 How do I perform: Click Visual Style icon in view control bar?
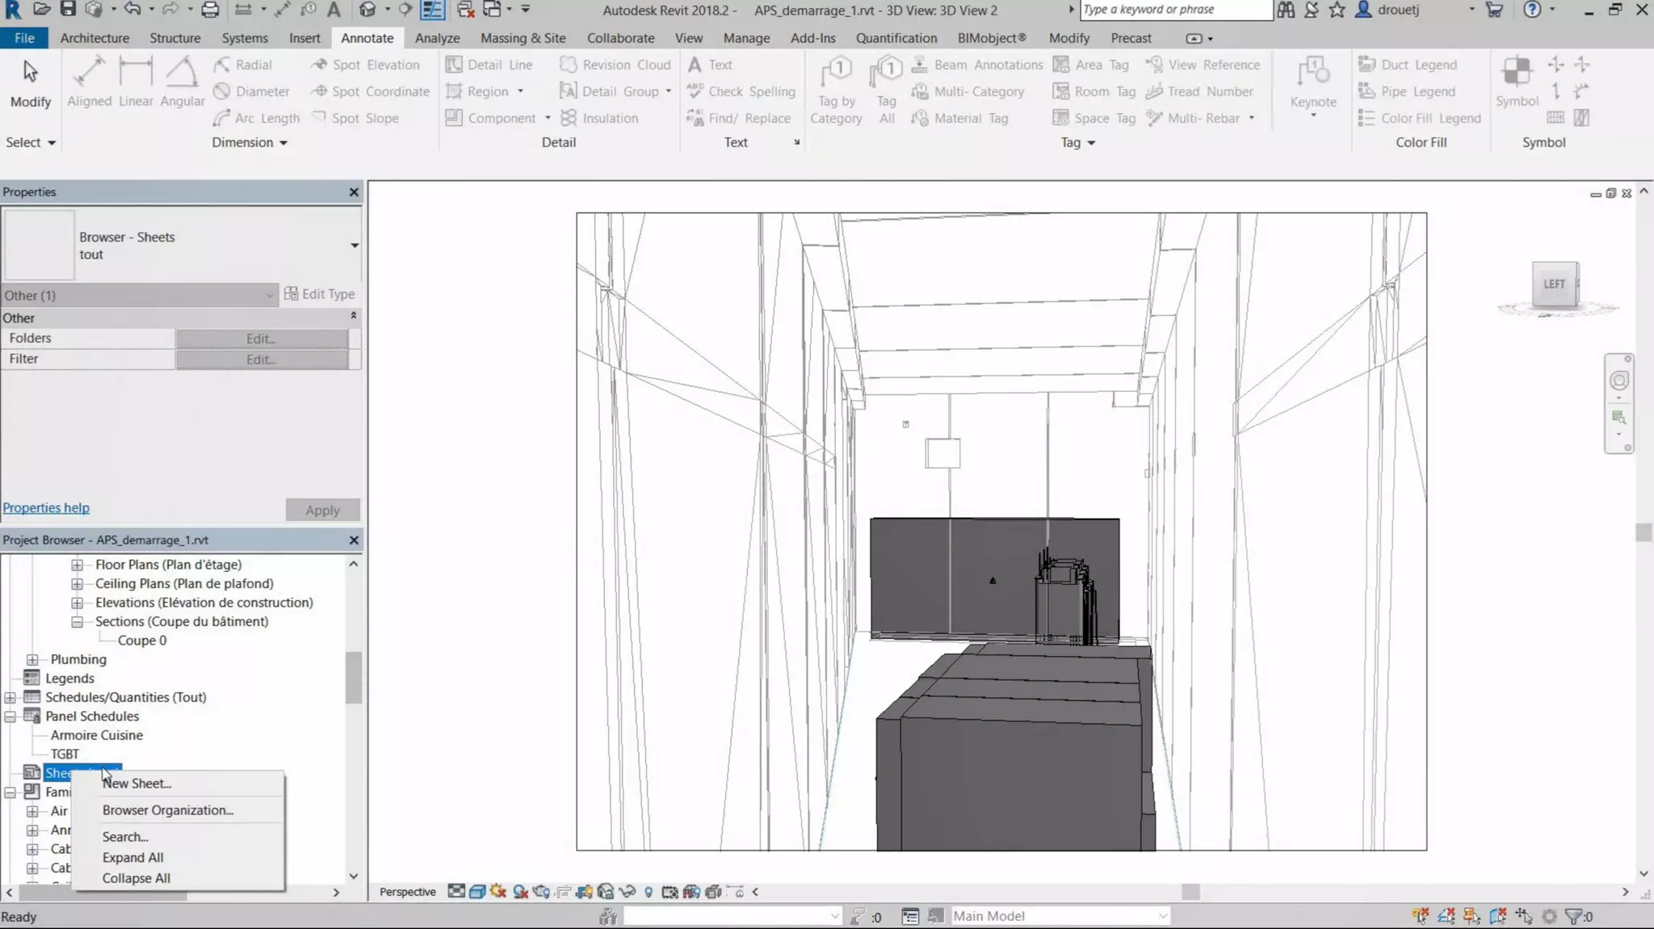tap(477, 892)
